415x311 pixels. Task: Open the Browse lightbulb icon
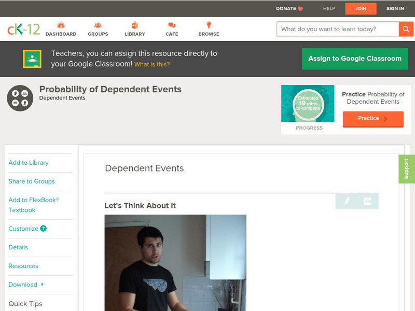coord(209,25)
